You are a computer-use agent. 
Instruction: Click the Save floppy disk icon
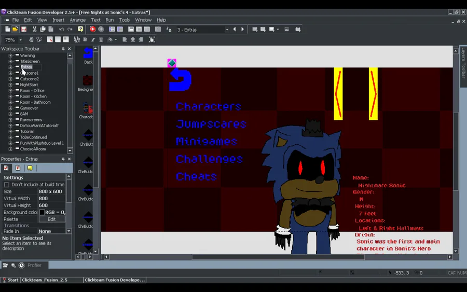[x=23, y=29]
